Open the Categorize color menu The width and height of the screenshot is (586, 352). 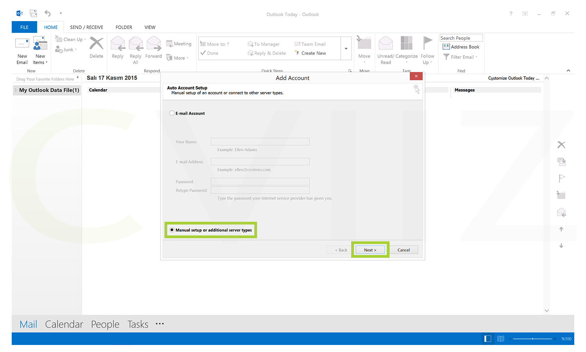pyautogui.click(x=406, y=51)
